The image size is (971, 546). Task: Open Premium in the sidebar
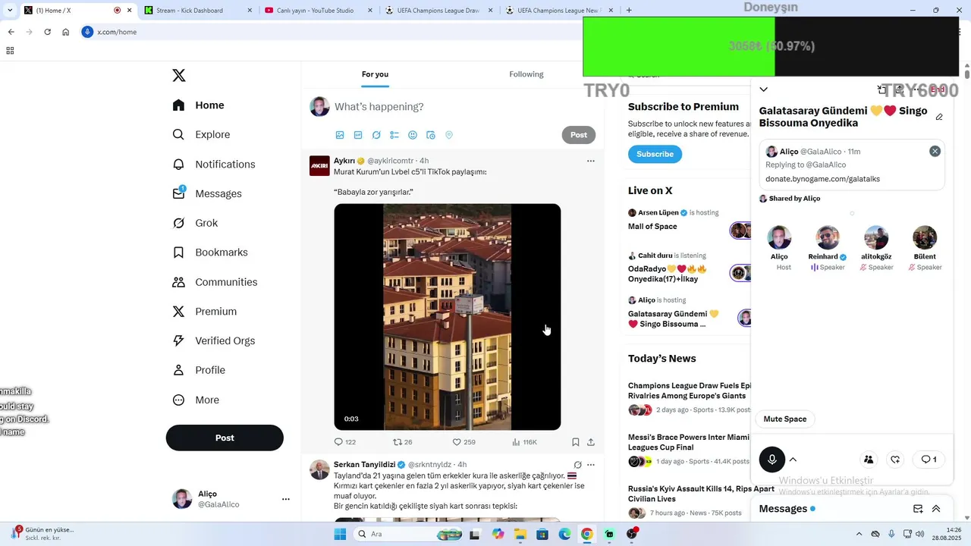click(x=205, y=312)
